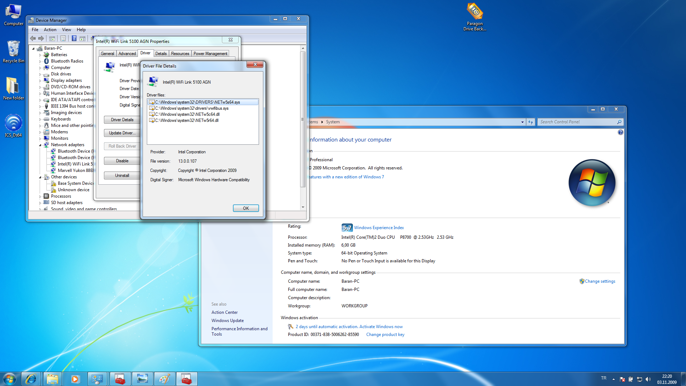
Task: Click the Search Control Panel field
Action: pos(580,122)
